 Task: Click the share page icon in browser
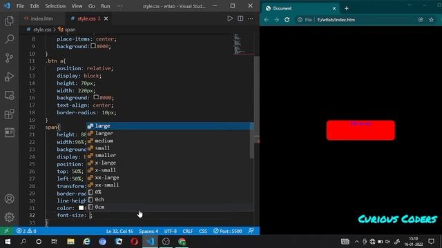pyautogui.click(x=421, y=20)
